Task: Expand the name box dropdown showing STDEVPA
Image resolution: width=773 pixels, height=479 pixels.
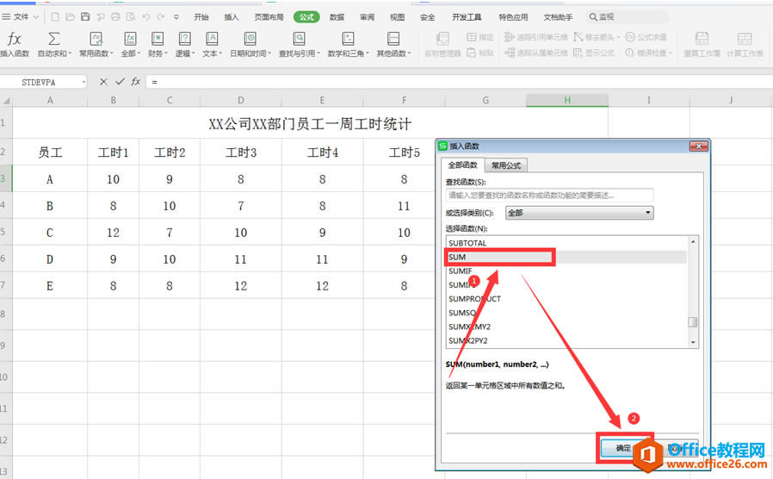Action: pos(83,82)
